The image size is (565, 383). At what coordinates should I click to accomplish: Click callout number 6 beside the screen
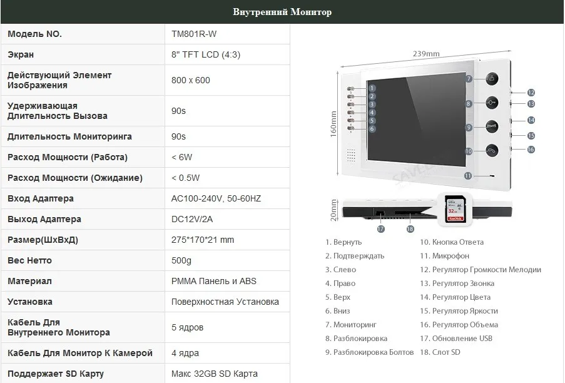tap(372, 129)
